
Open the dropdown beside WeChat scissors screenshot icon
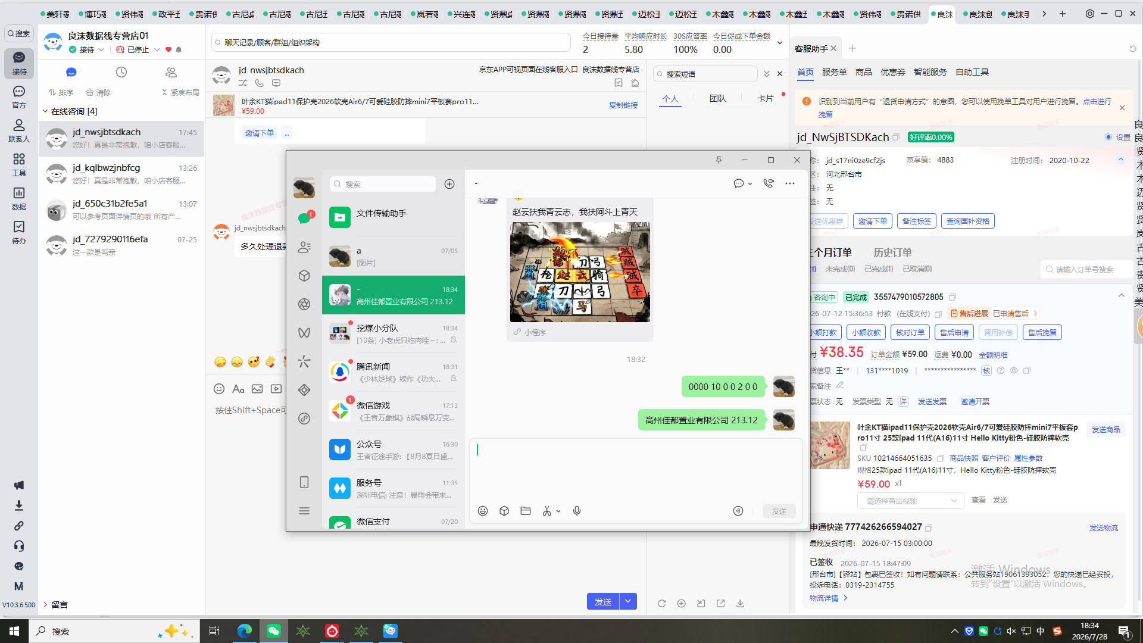pos(558,511)
